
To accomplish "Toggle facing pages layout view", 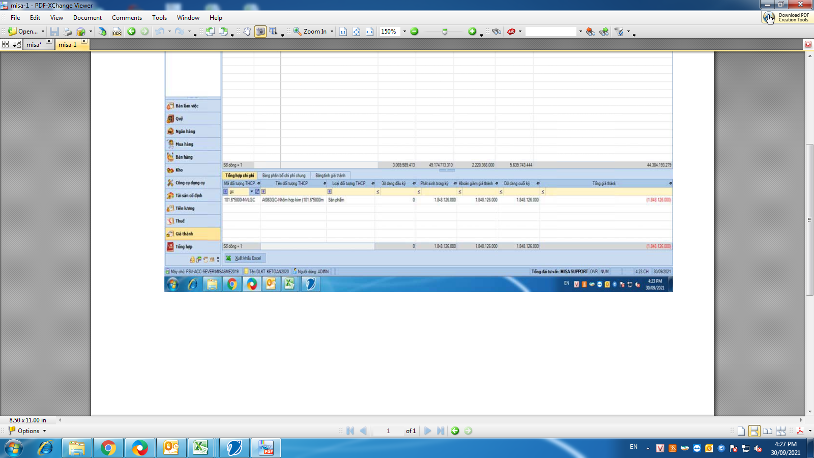I will (x=767, y=431).
